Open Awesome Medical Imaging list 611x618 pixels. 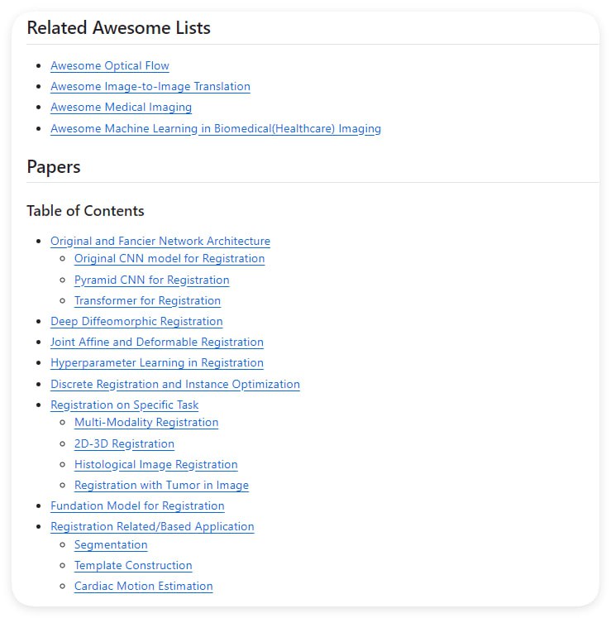121,107
